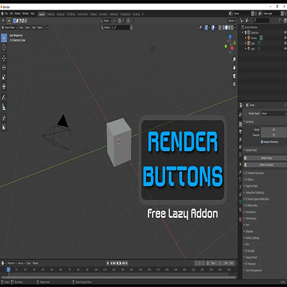
Task: Play animation in the timeline
Action: tap(121, 263)
